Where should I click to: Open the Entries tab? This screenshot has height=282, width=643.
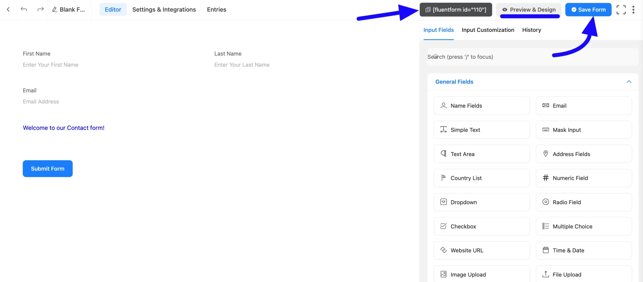[217, 10]
